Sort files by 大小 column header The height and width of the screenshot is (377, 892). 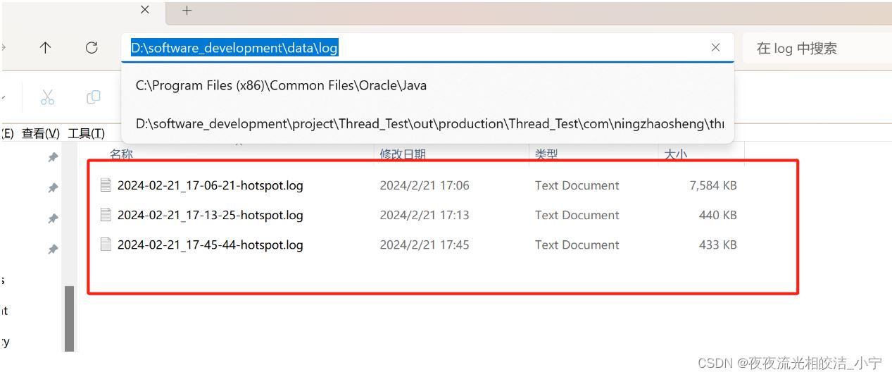click(675, 154)
